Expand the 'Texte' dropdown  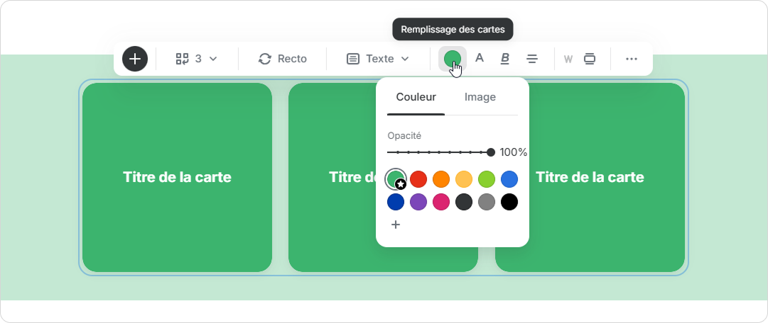pos(378,59)
